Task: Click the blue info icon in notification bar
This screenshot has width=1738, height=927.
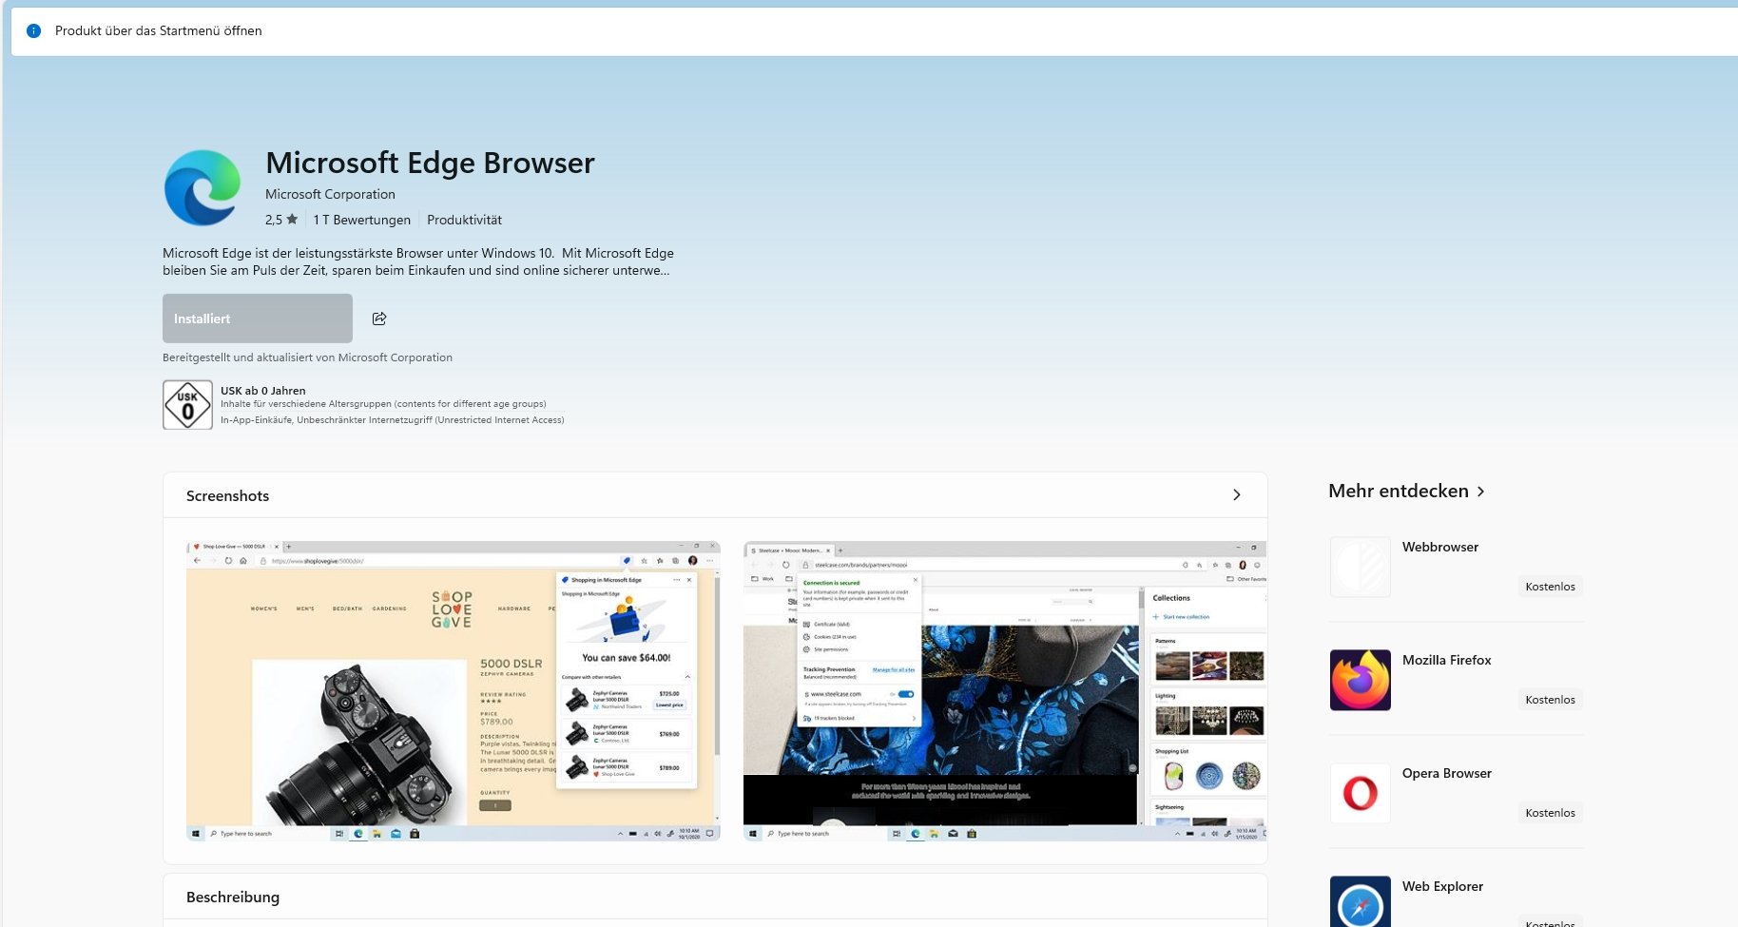Action: click(34, 30)
